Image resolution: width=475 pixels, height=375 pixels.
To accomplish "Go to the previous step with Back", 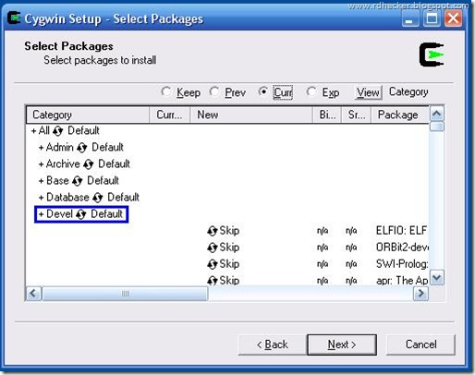I will tap(273, 345).
